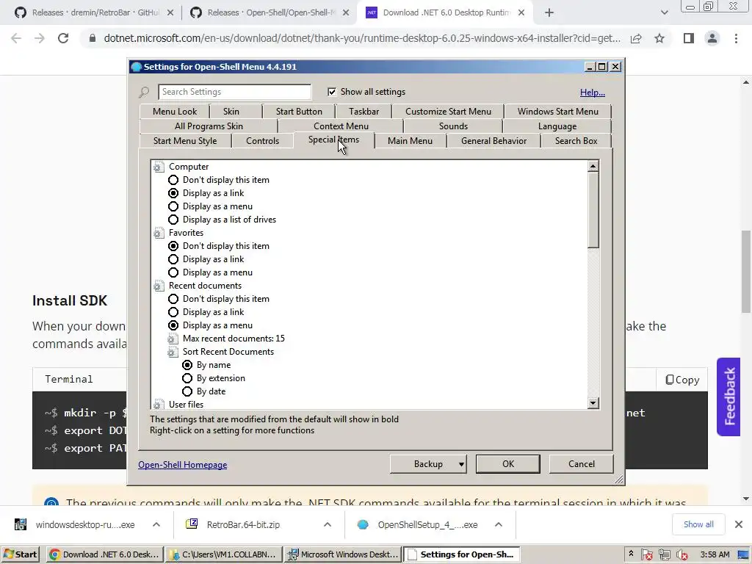Open the Open-Shell Homepage link
Viewport: 752px width, 564px height.
182,465
